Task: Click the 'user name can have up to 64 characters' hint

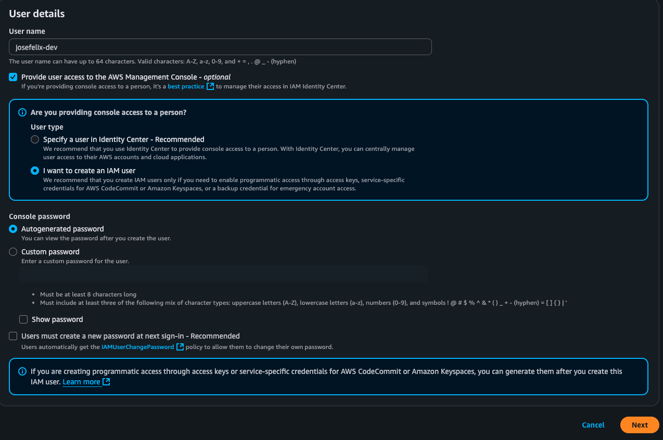Action: [x=152, y=61]
